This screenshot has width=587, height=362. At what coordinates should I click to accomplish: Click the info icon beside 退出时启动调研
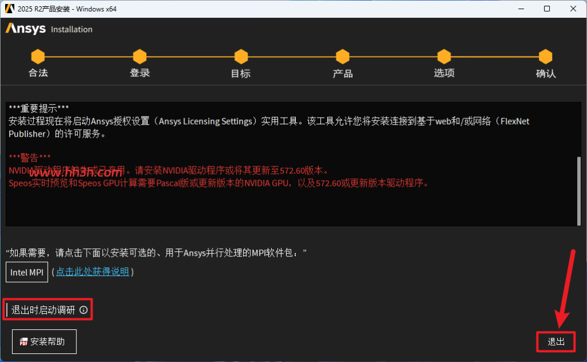(84, 310)
